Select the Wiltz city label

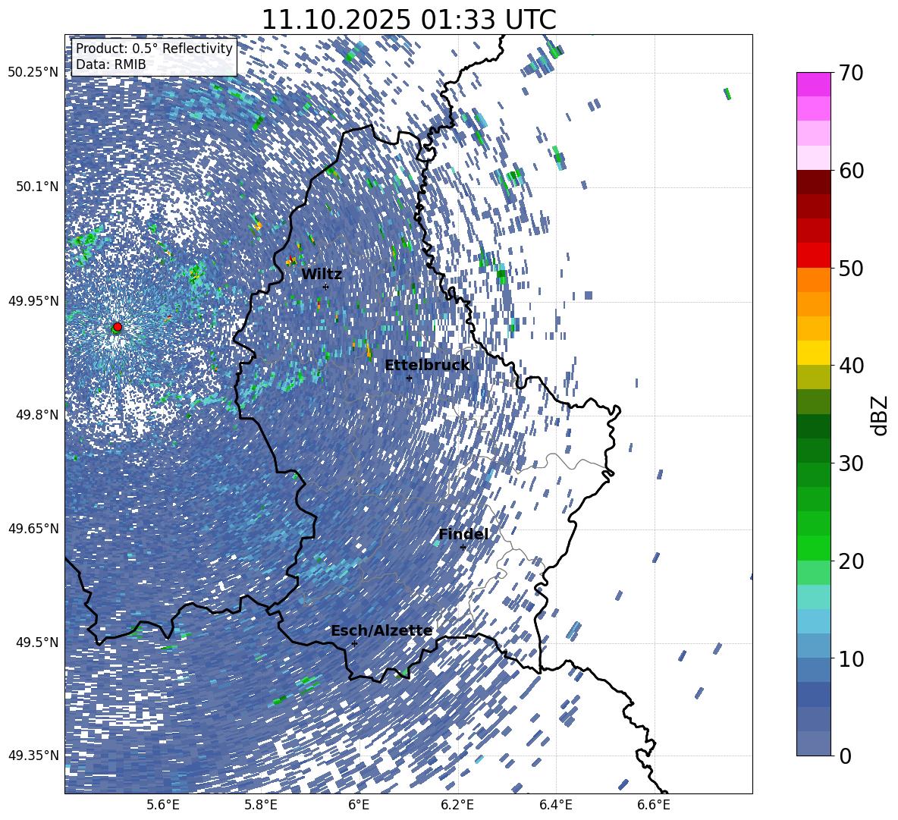(x=322, y=275)
